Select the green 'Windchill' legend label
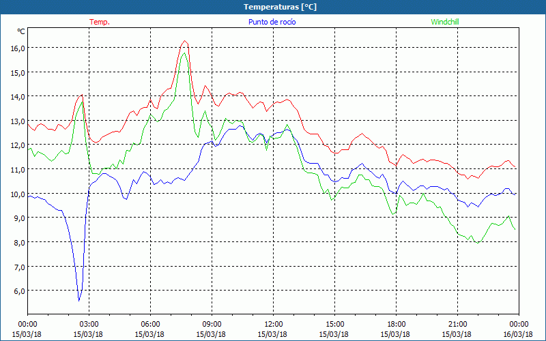 point(445,22)
